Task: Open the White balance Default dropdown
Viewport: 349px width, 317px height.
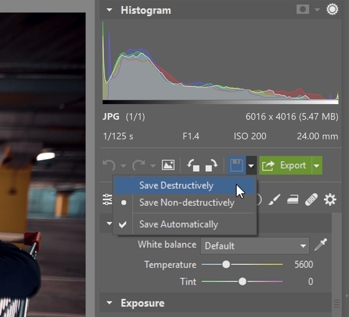Action: pos(255,246)
